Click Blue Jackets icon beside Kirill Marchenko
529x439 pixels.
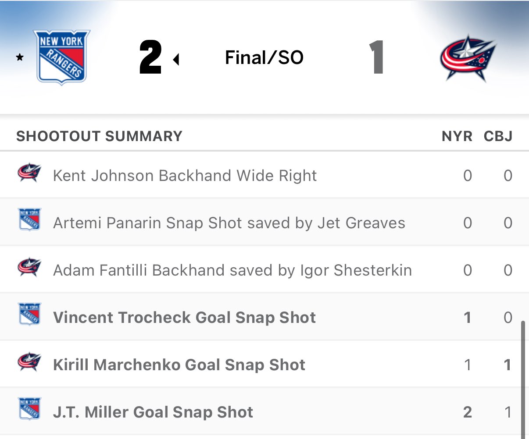pos(29,363)
